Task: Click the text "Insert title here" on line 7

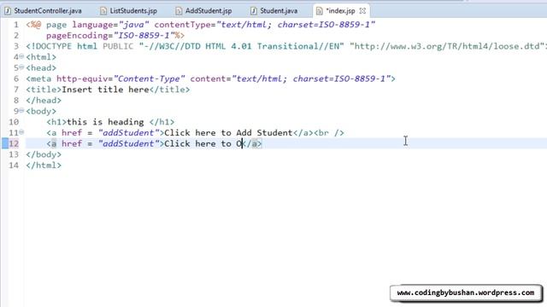Action: pyautogui.click(x=105, y=90)
